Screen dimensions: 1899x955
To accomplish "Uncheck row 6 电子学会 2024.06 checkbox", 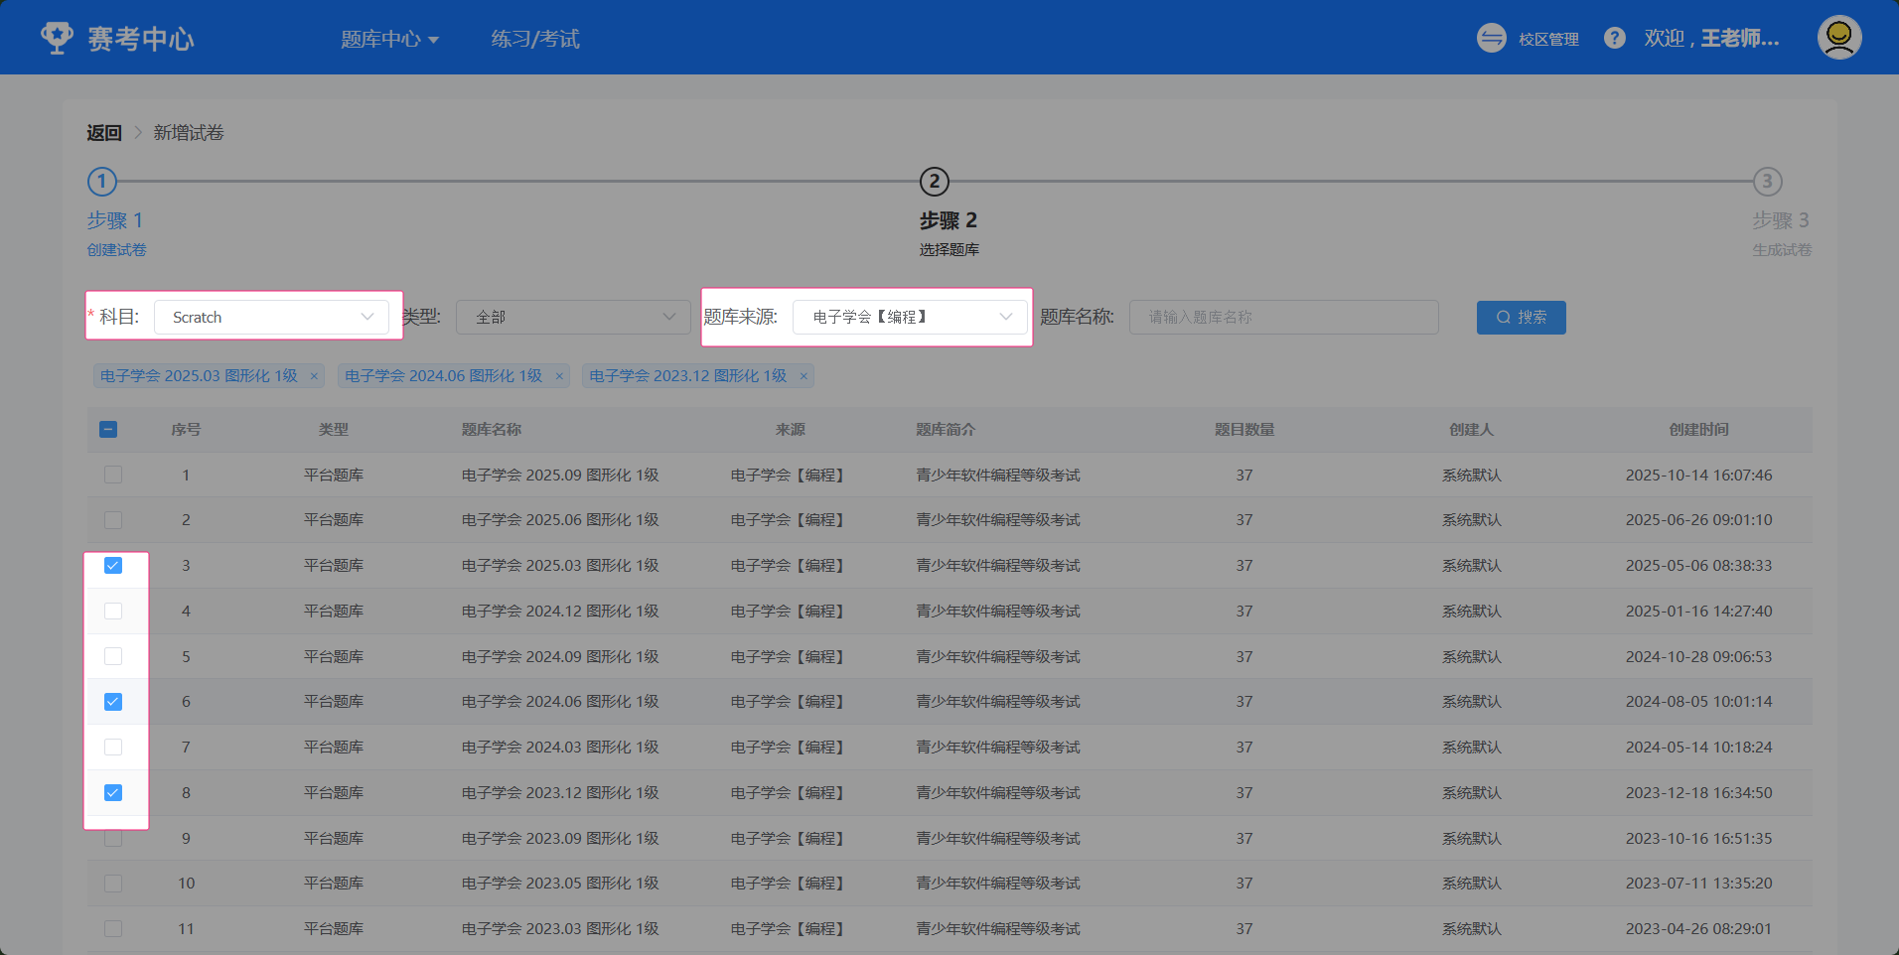I will pos(113,702).
